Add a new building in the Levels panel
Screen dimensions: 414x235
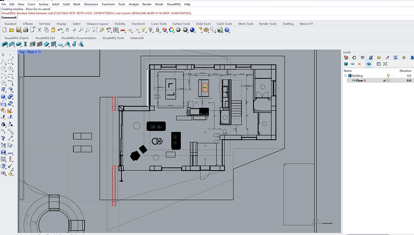coord(346,64)
